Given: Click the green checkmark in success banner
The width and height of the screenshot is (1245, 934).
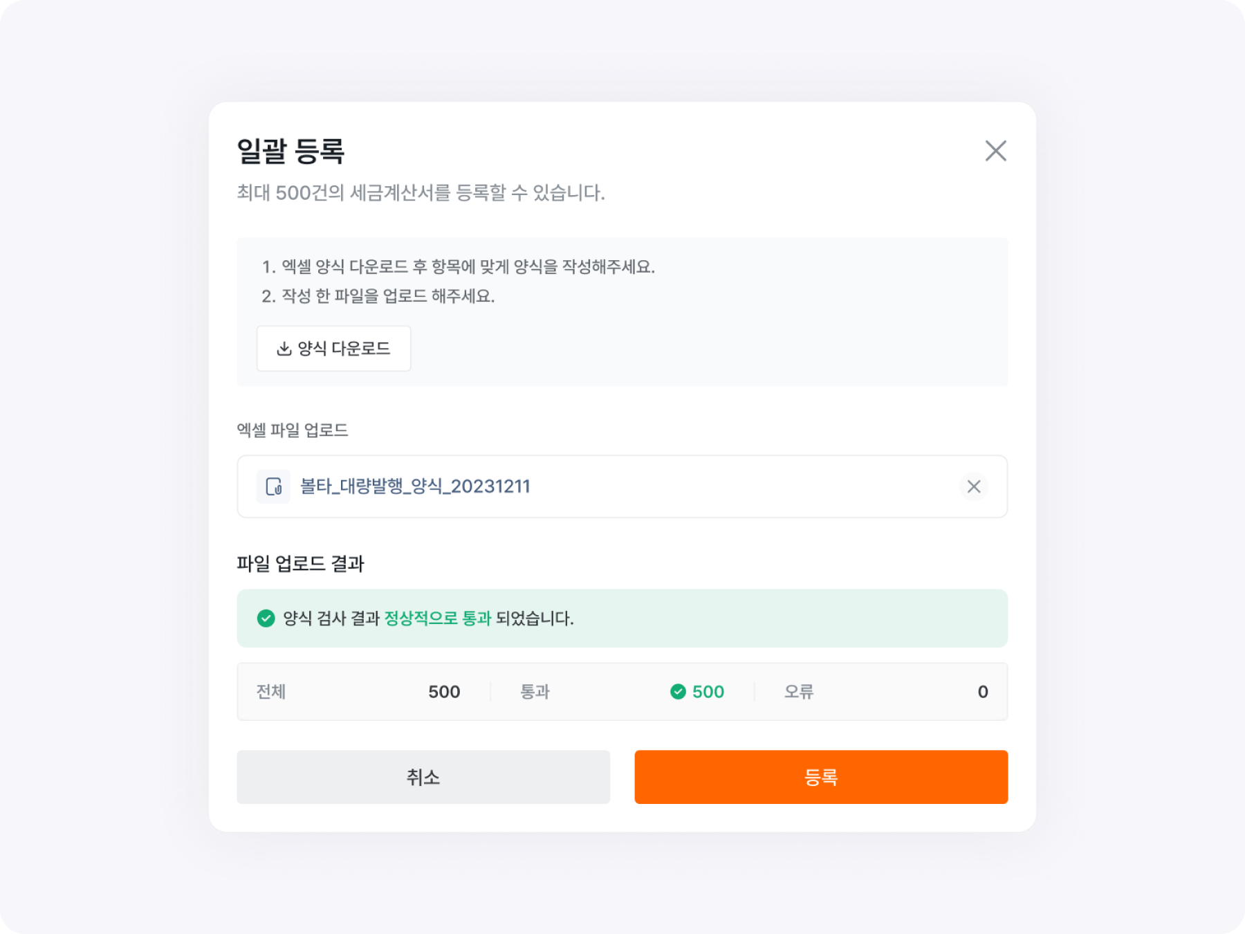Looking at the screenshot, I should (266, 618).
